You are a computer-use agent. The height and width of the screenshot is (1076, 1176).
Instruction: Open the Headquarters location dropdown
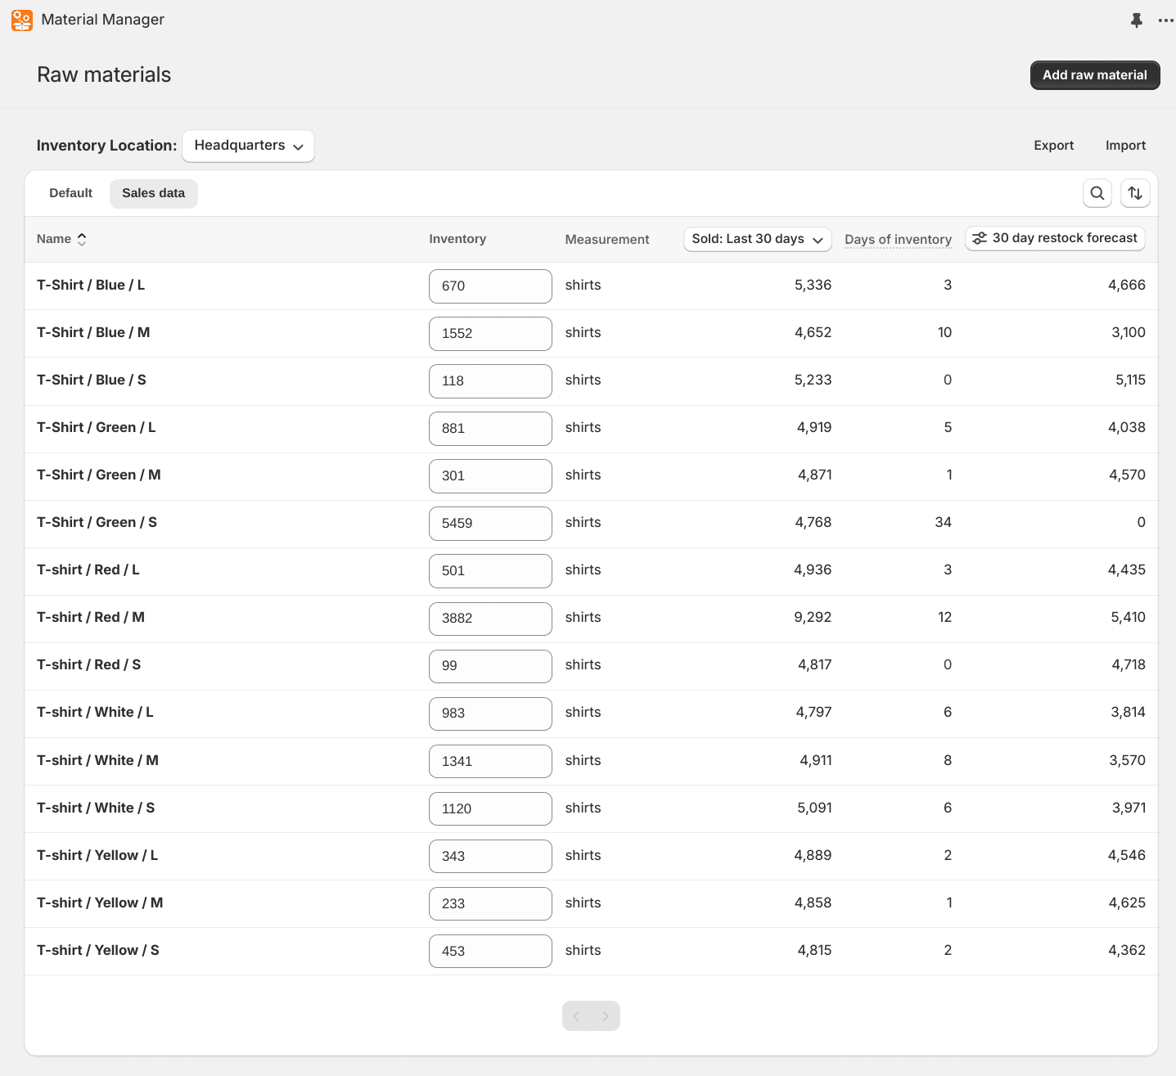(x=248, y=146)
